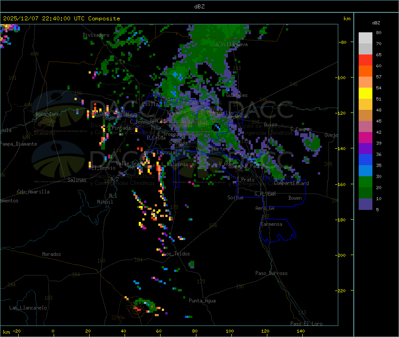
Task: Click the Punta_Agua location label
Action: point(202,301)
